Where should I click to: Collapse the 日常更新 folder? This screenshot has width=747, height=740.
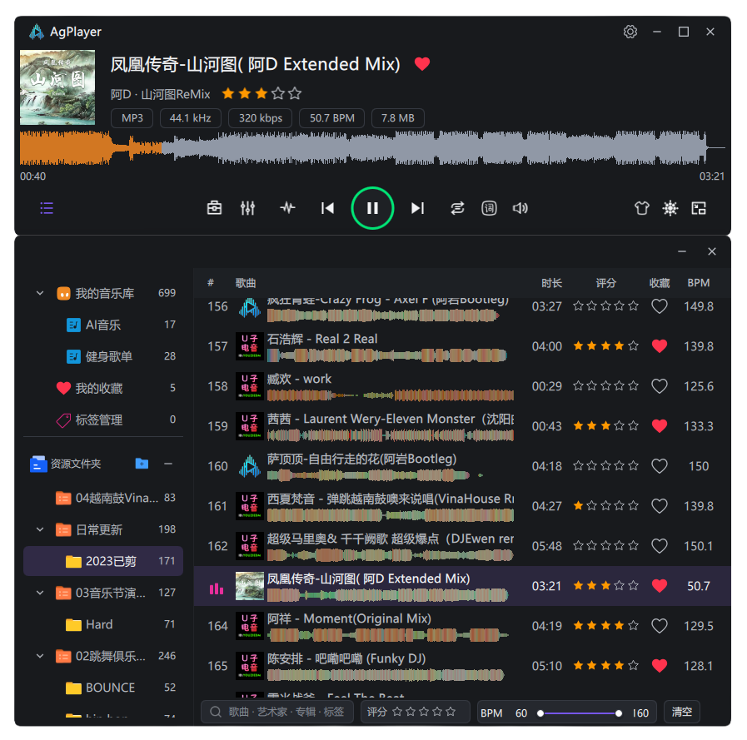[40, 529]
